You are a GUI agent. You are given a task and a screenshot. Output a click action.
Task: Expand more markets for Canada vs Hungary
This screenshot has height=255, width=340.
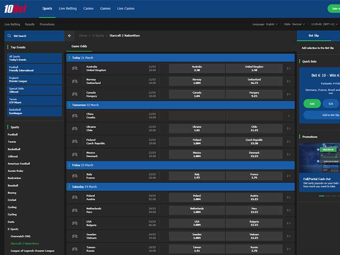[x=289, y=94]
